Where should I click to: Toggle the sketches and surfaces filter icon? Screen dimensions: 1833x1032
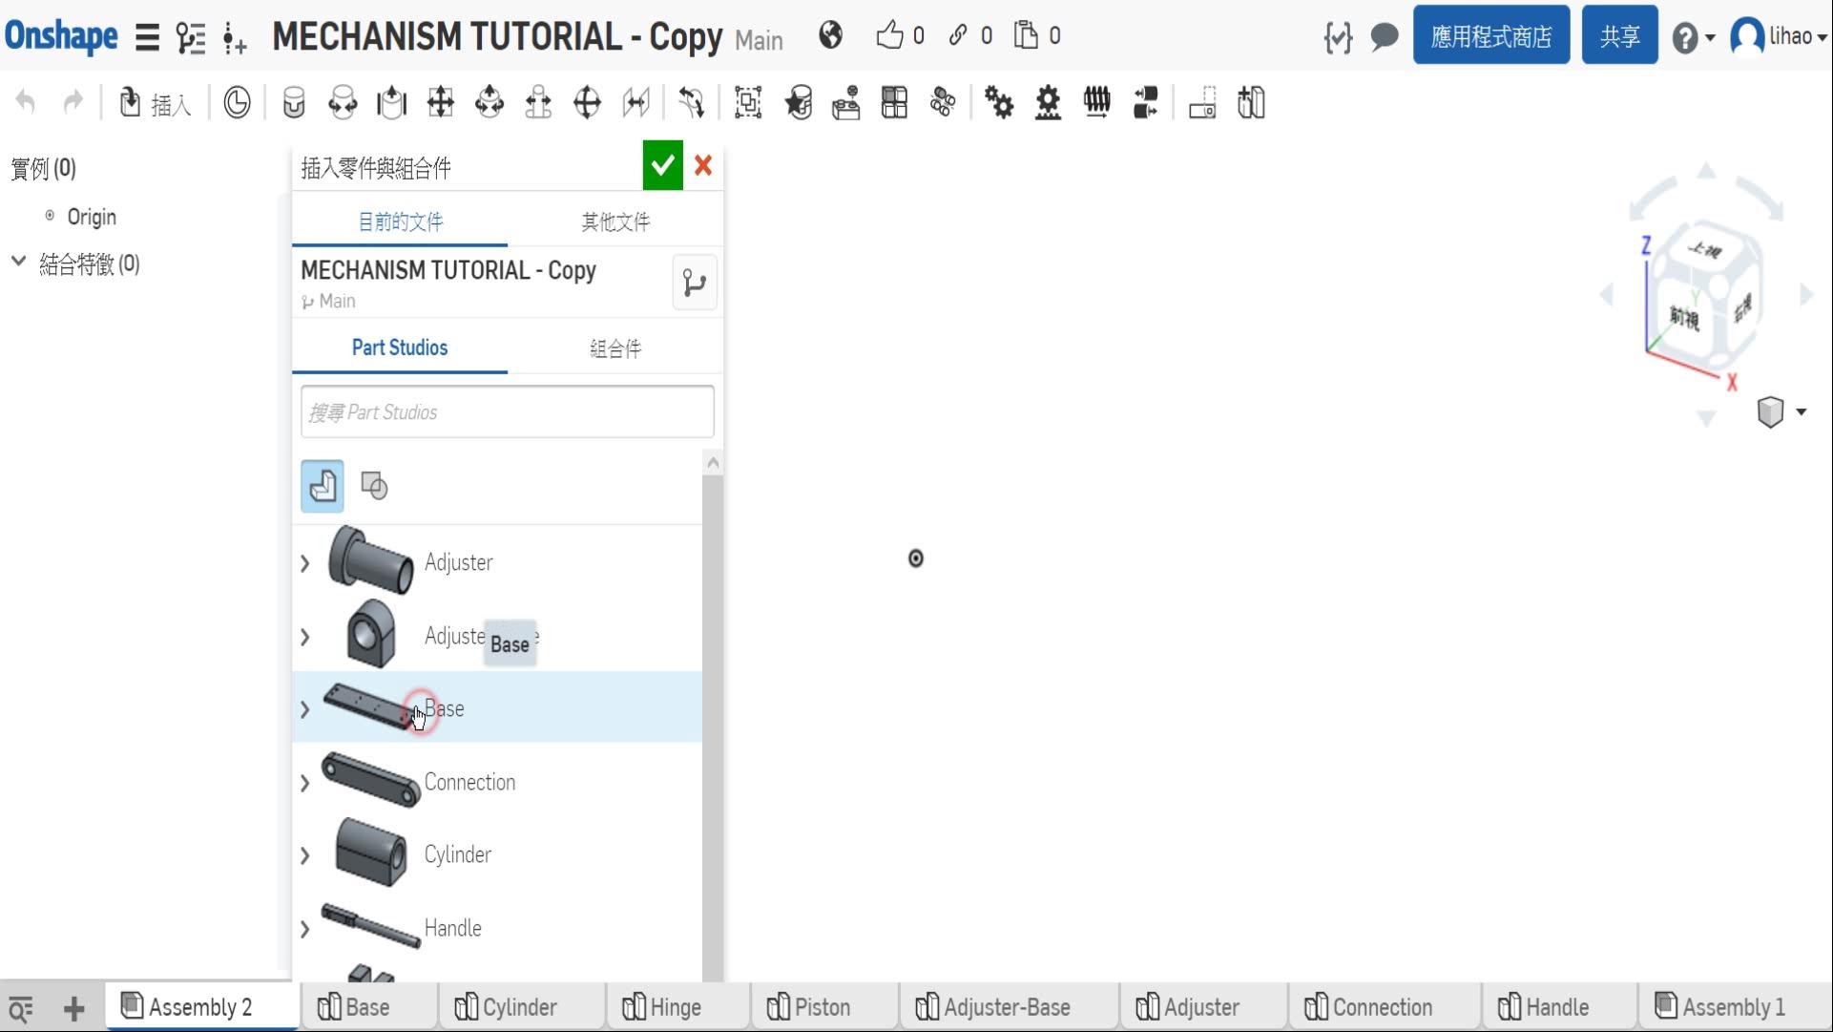374,486
